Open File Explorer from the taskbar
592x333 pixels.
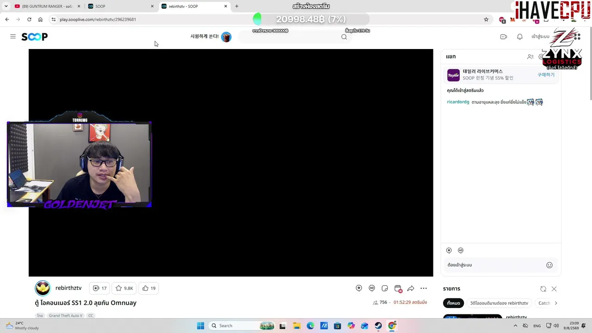coord(296,326)
